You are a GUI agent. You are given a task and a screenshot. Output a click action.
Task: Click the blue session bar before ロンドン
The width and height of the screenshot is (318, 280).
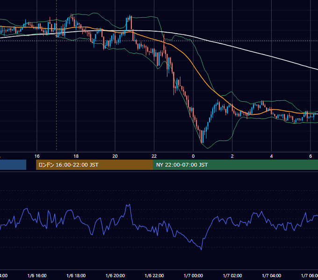13,165
